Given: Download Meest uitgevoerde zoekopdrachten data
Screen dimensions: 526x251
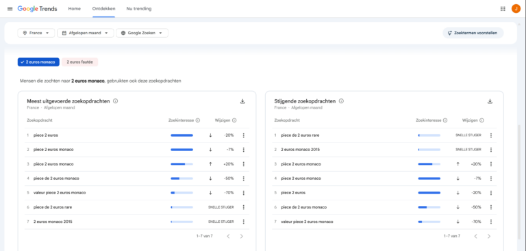Looking at the screenshot, I should (x=243, y=101).
